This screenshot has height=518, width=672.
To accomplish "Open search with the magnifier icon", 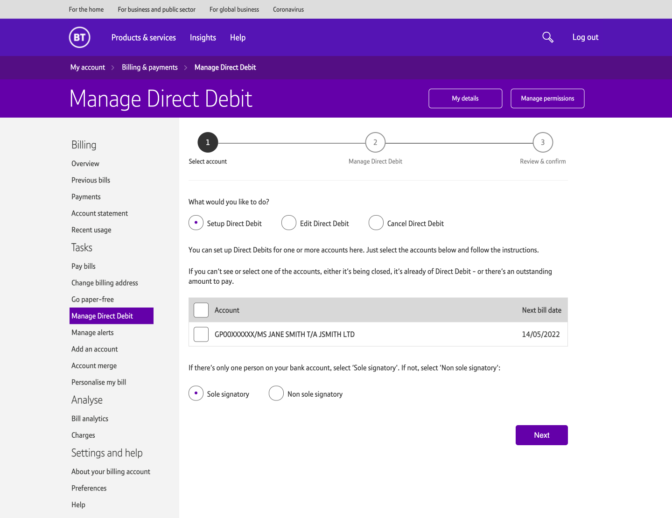I will [548, 37].
